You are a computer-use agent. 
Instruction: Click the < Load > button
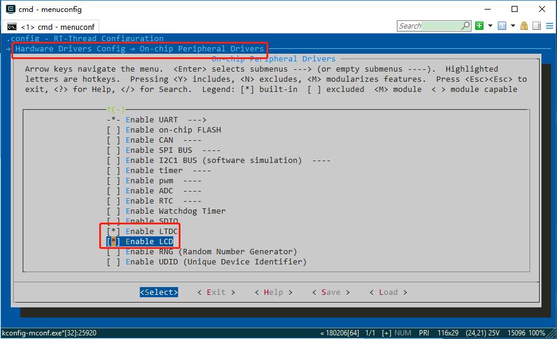388,292
